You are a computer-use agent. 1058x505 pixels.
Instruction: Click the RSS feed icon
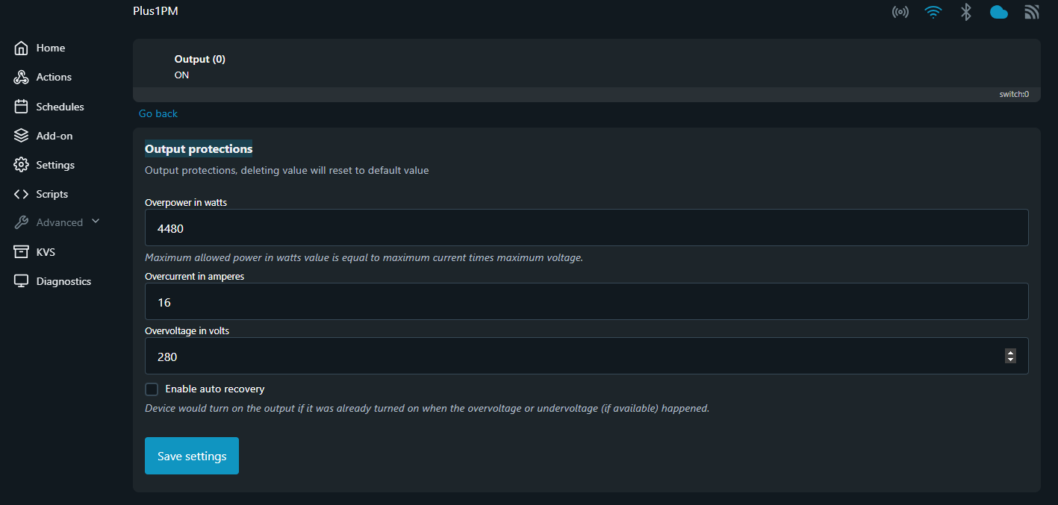(1031, 12)
